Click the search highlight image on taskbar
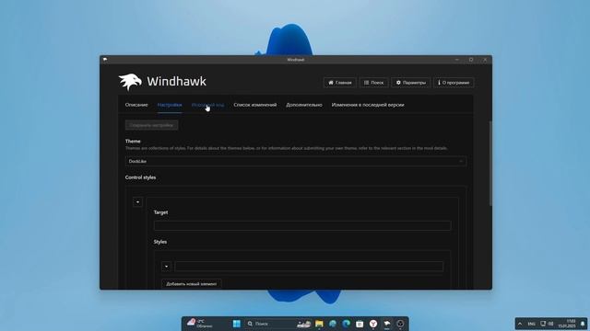Image resolution: width=590 pixels, height=331 pixels. 303,324
